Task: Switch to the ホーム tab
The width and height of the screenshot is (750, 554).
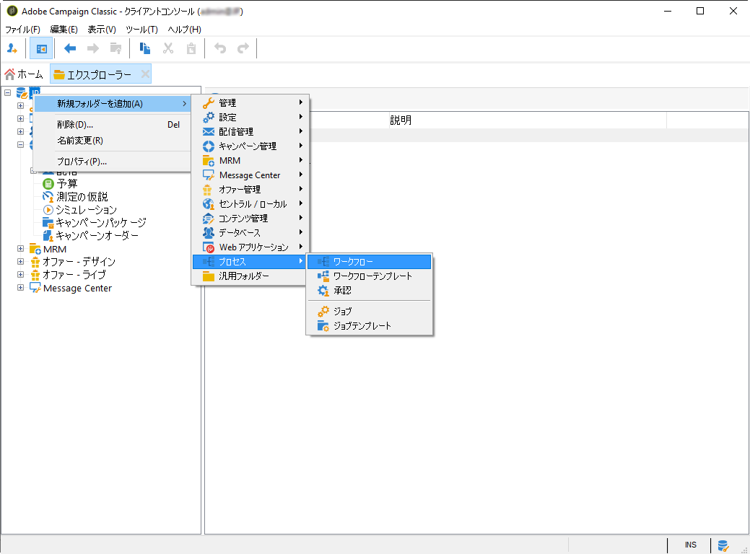Action: coord(24,74)
